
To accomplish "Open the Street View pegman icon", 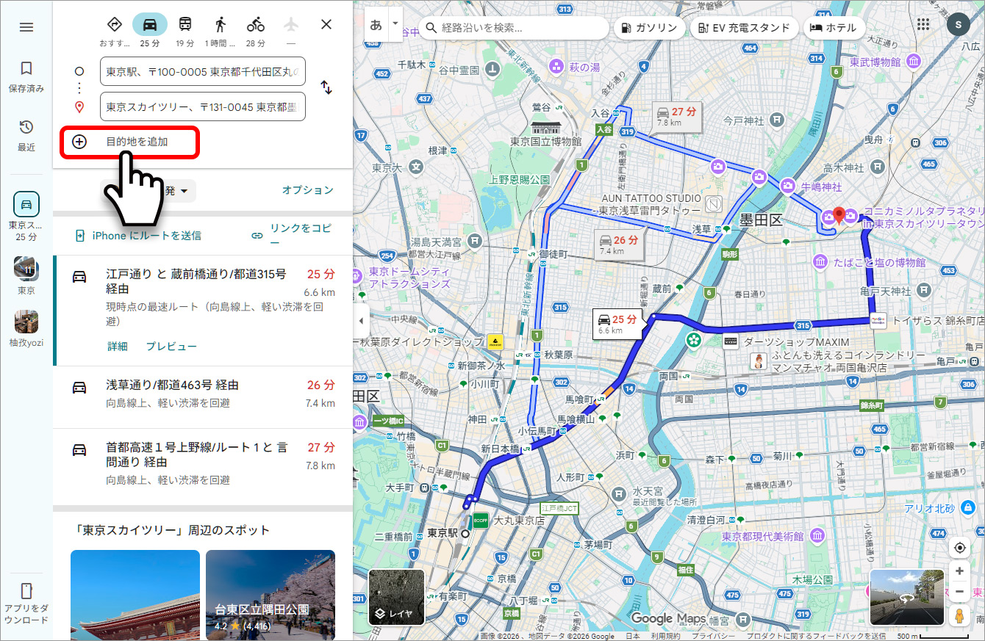I will click(959, 615).
